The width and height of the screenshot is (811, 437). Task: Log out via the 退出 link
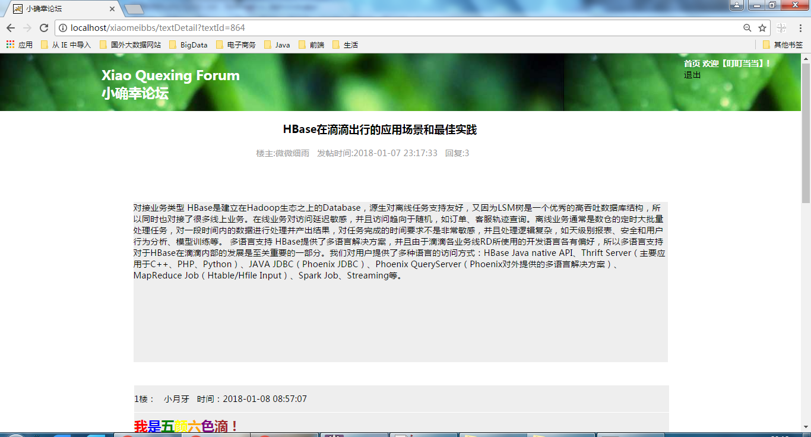[692, 75]
